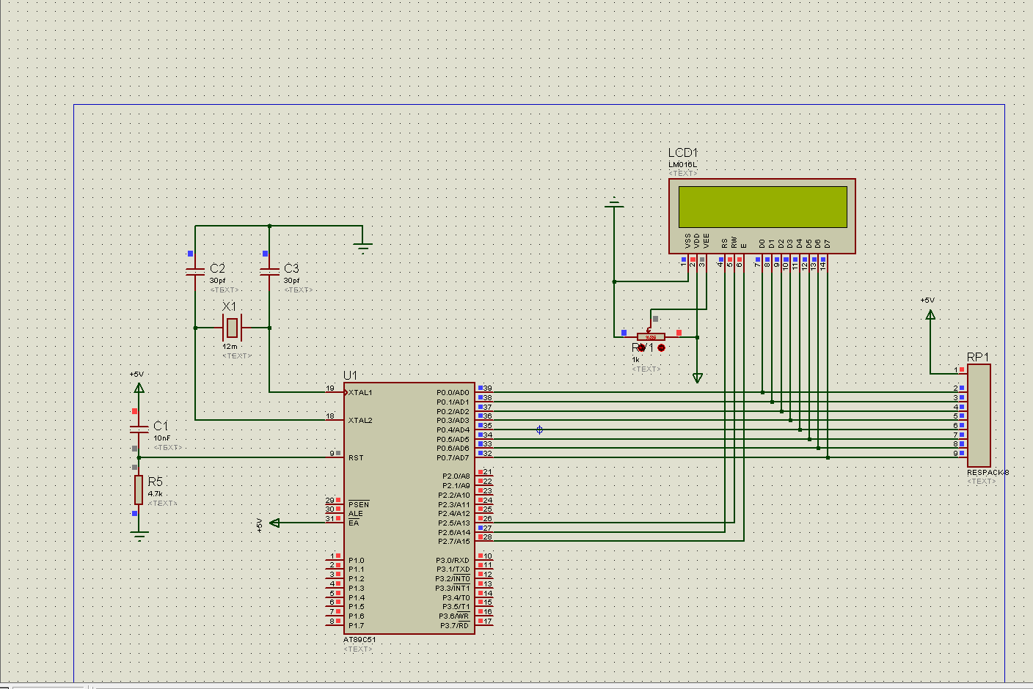
Task: Click the P0.7/AD7 pin label
Action: [x=453, y=458]
